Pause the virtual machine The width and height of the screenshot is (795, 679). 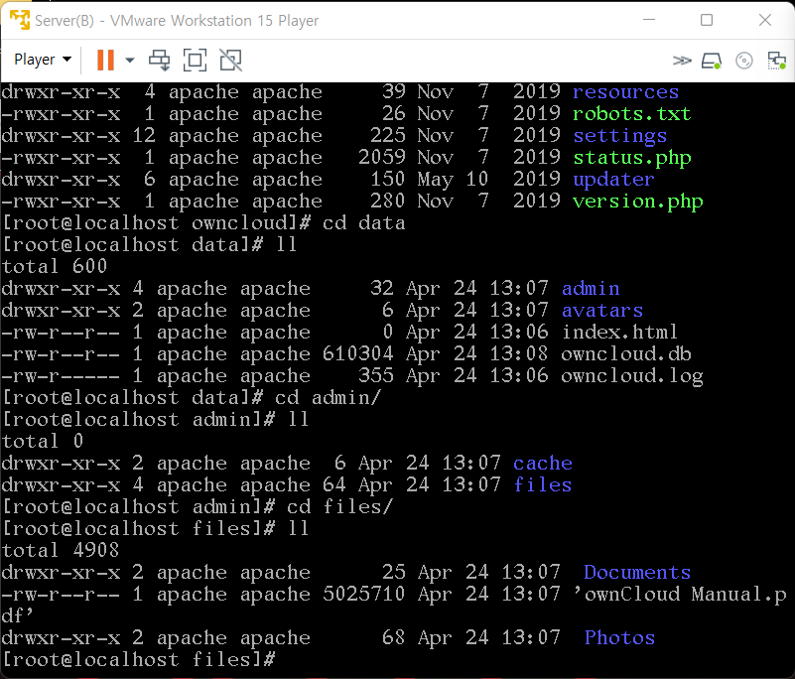(x=105, y=60)
